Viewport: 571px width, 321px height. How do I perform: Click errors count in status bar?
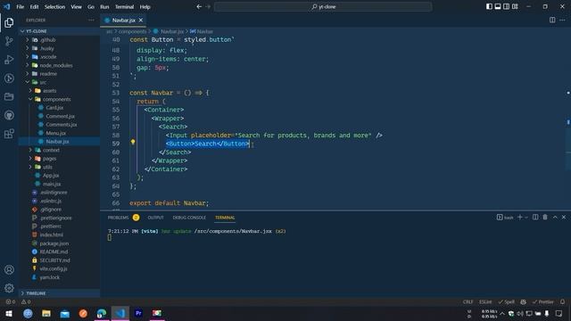click(11, 301)
